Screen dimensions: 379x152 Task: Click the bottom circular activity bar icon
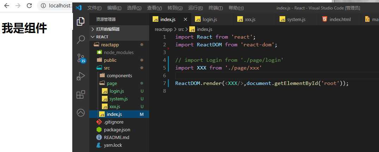(x=80, y=113)
